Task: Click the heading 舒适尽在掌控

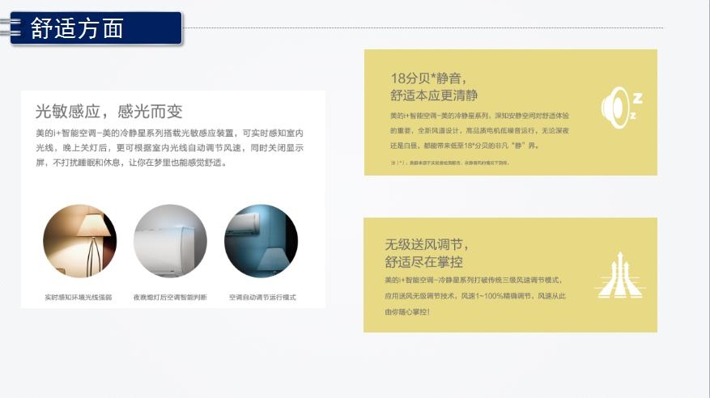Action: tap(424, 262)
